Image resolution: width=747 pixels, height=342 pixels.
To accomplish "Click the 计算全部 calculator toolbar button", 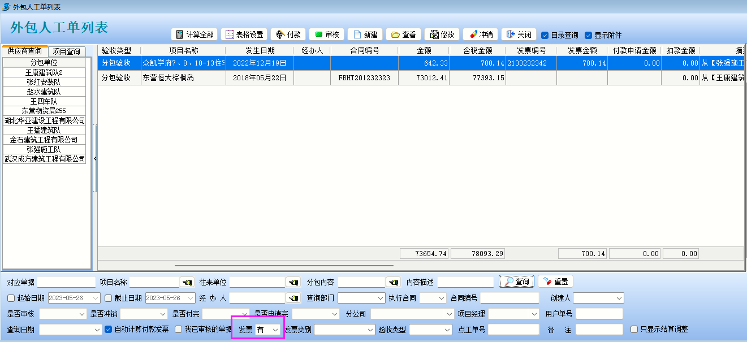I will pos(195,34).
